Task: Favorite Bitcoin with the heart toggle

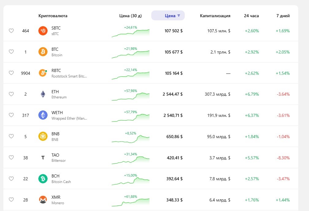Action: tap(11, 52)
